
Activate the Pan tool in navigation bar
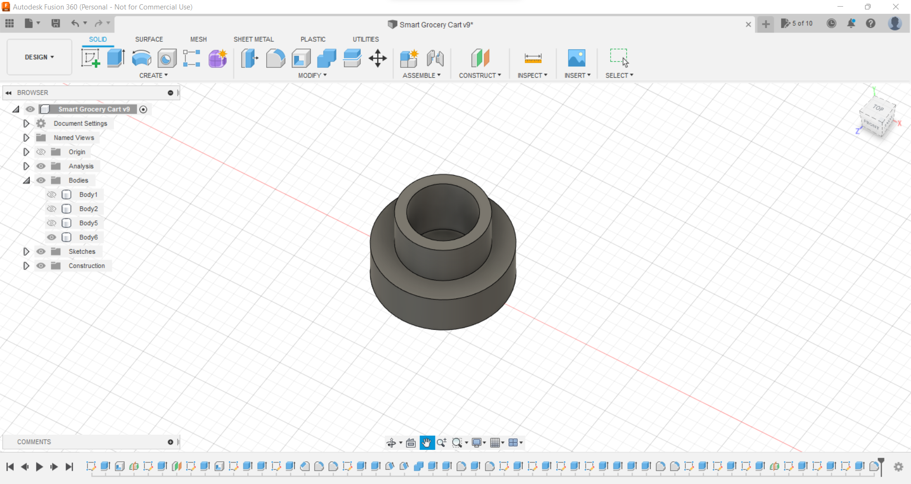(x=427, y=442)
